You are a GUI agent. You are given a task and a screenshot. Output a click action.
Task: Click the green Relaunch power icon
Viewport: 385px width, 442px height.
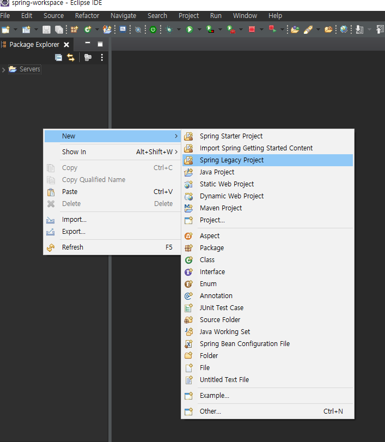(x=153, y=29)
